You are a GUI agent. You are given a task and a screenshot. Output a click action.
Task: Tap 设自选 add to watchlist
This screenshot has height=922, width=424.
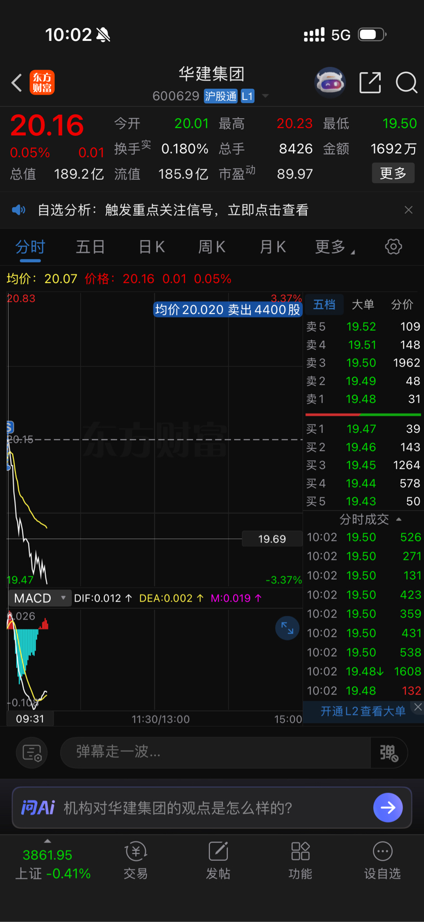click(x=382, y=860)
